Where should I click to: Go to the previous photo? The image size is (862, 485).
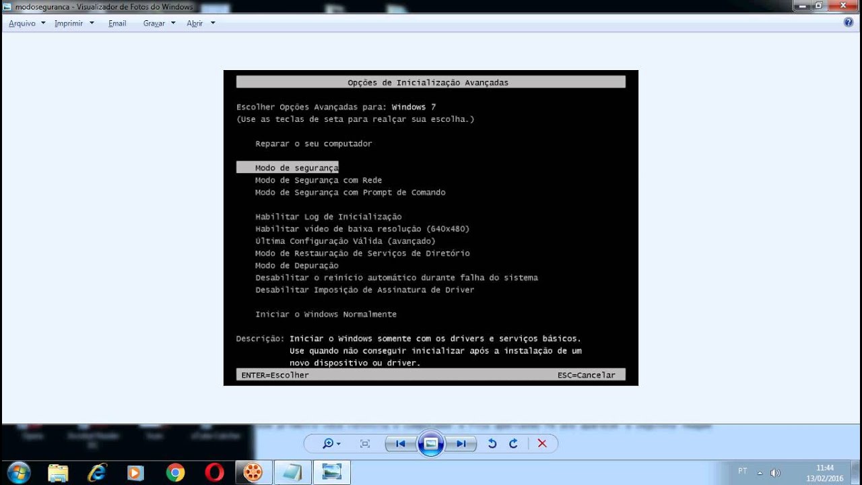pos(401,443)
